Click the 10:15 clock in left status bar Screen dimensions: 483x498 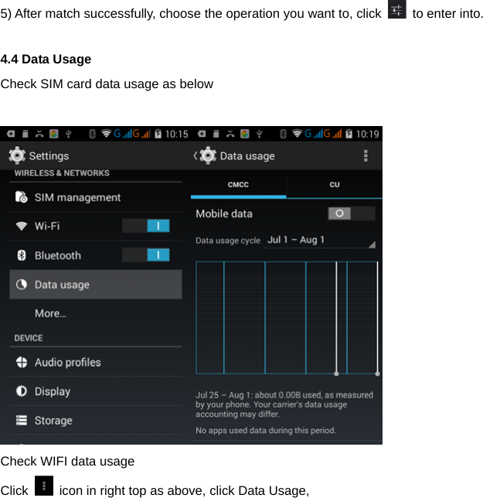click(x=177, y=134)
